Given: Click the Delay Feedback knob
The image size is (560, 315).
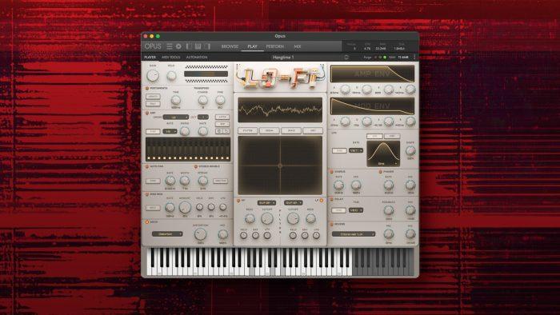Looking at the screenshot, I should point(389,210).
